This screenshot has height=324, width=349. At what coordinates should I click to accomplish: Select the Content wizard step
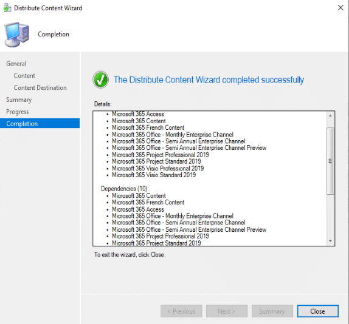tap(24, 76)
